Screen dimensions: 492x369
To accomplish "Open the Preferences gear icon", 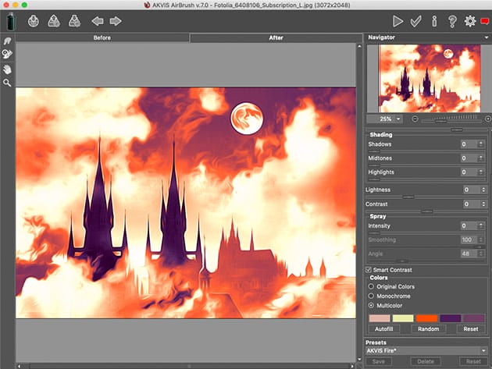I will tap(470, 21).
